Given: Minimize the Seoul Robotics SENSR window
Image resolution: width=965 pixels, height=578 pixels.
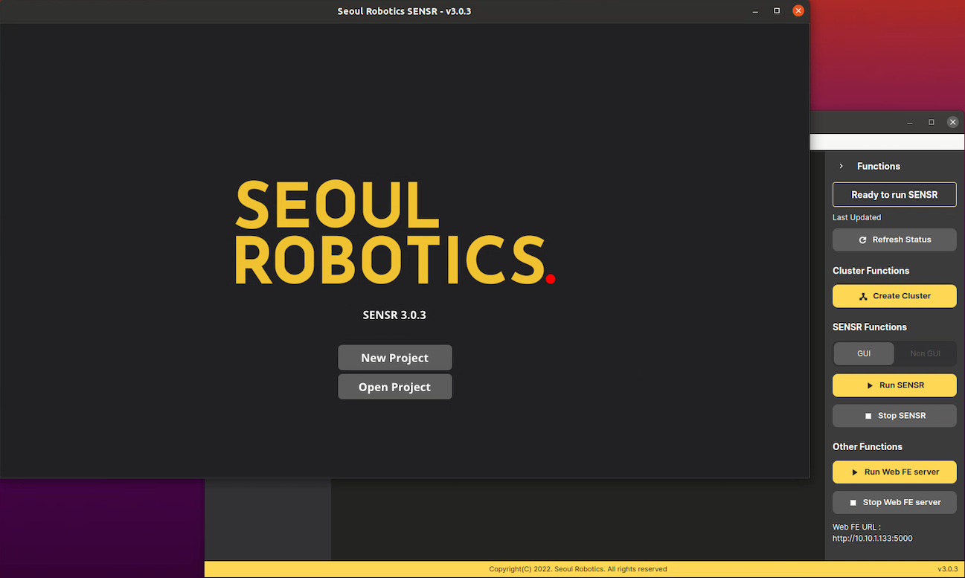Looking at the screenshot, I should pyautogui.click(x=755, y=11).
